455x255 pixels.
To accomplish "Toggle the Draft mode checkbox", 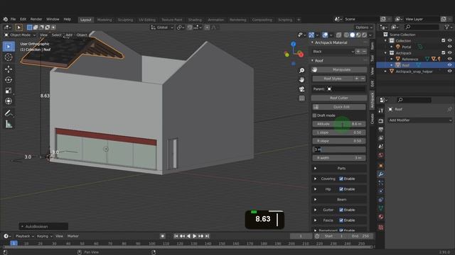I will pyautogui.click(x=314, y=115).
